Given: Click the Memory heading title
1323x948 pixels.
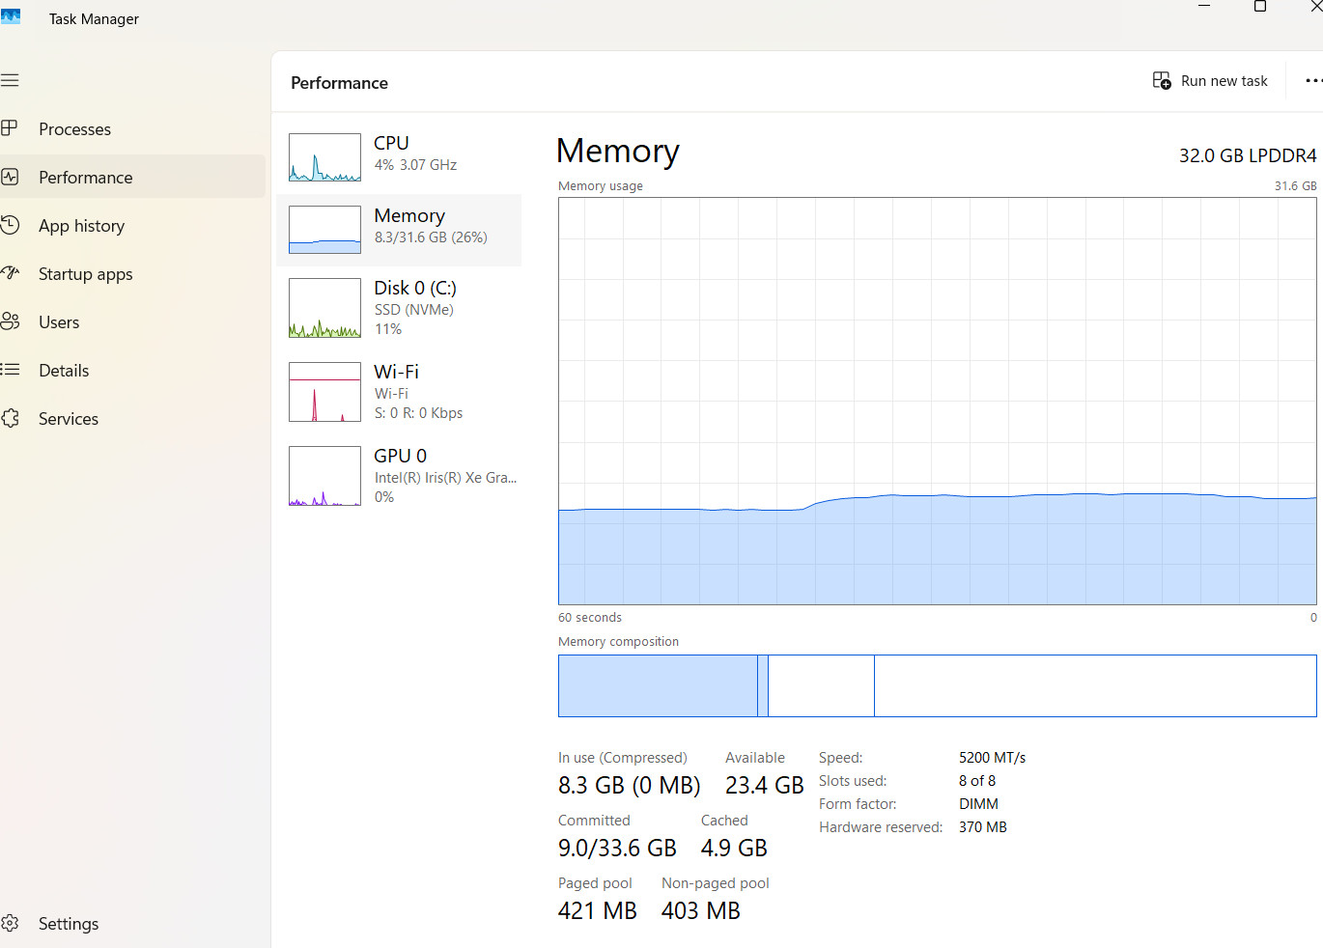Looking at the screenshot, I should point(618,152).
